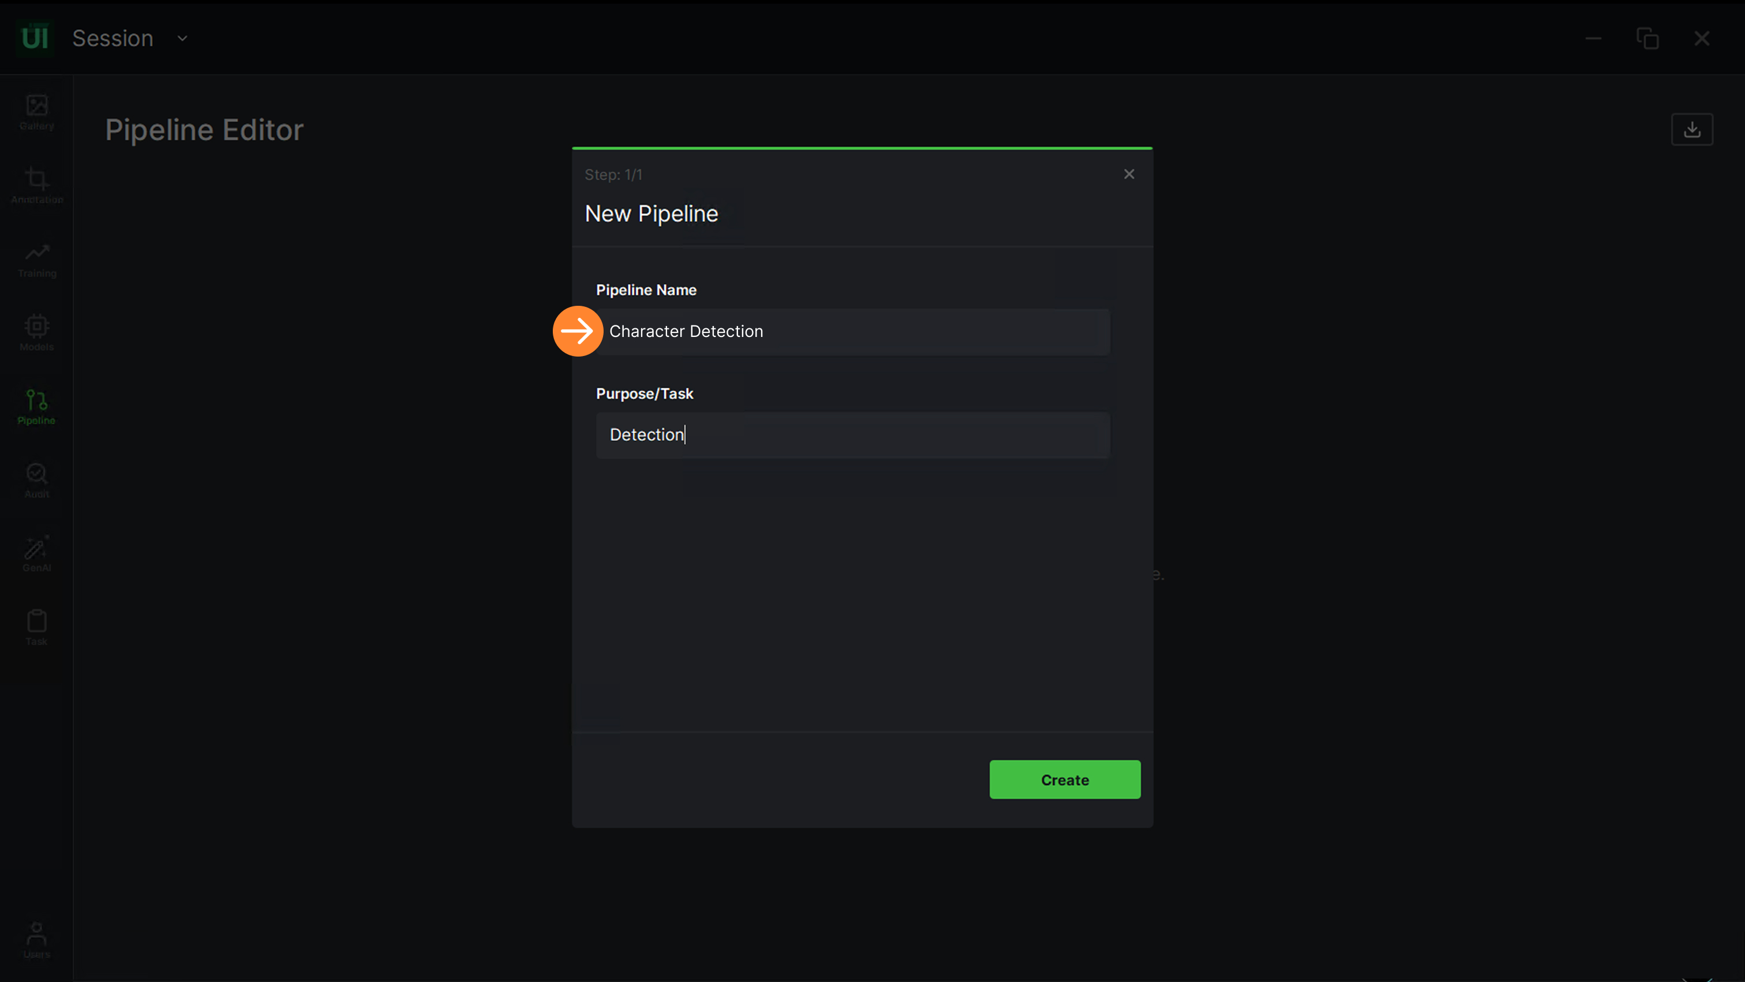The width and height of the screenshot is (1745, 982).
Task: Close the New Pipeline dialog
Action: point(1129,174)
